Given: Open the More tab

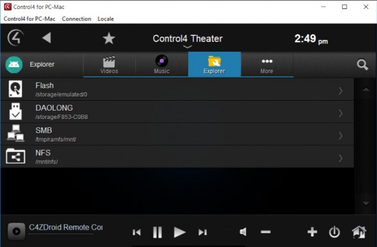Looking at the screenshot, I should pyautogui.click(x=267, y=65).
